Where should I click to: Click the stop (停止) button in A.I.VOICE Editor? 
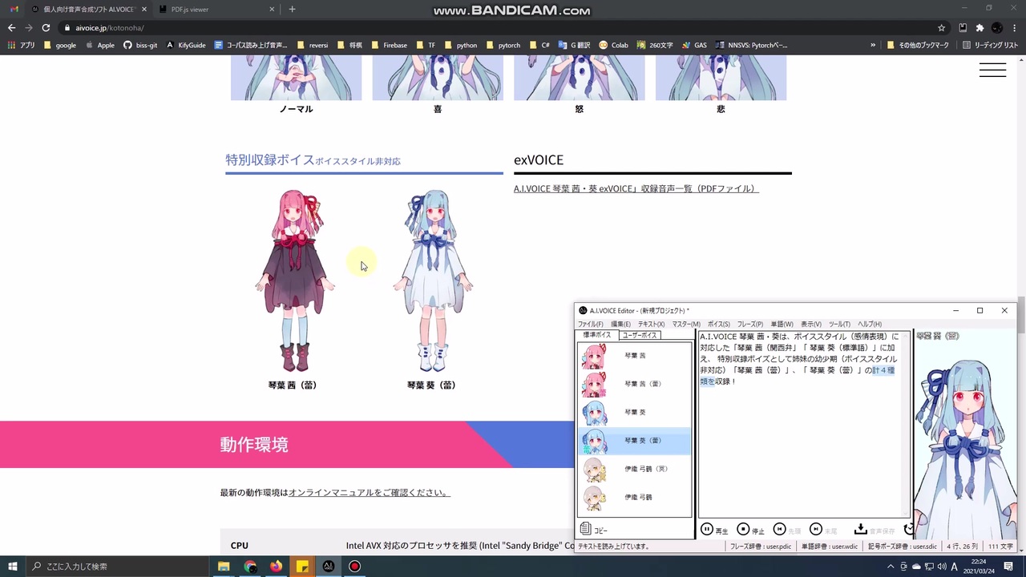pyautogui.click(x=751, y=530)
